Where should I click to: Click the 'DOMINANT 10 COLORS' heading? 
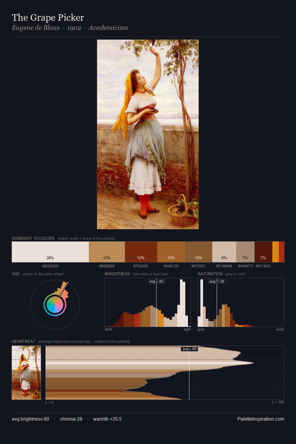[33, 238]
